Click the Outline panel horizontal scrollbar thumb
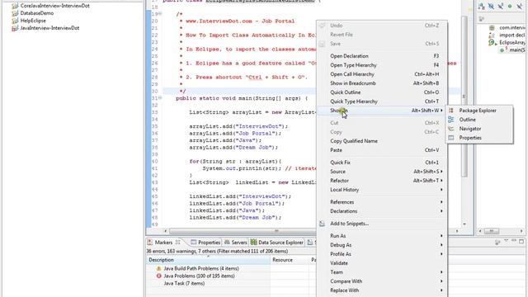The height and width of the screenshot is (297, 528). (x=492, y=231)
